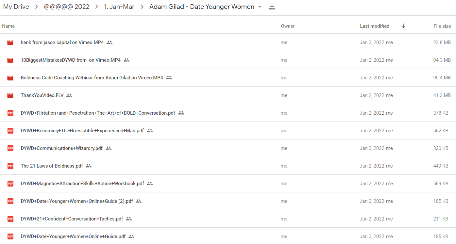Select Magnetic Attraction Skills Action Workbook pdf name
The image size is (456, 244).
pyautogui.click(x=82, y=184)
